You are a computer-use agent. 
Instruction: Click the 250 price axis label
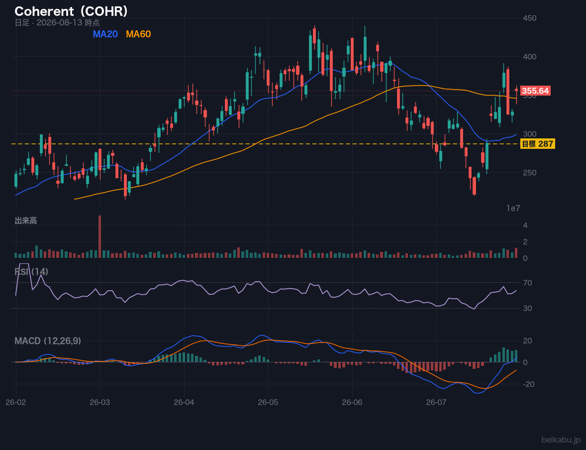pyautogui.click(x=530, y=172)
